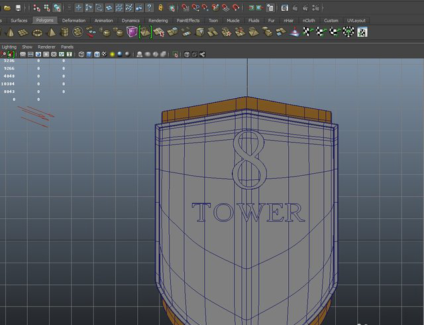Click the padlock icon in status line
The width and height of the screenshot is (424, 325).
(x=160, y=8)
